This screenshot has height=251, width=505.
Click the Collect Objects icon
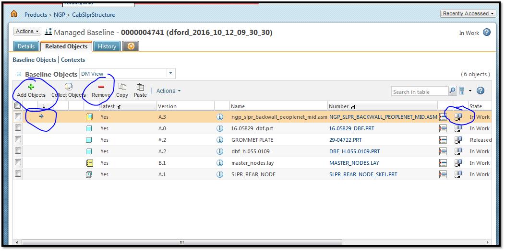(69, 87)
